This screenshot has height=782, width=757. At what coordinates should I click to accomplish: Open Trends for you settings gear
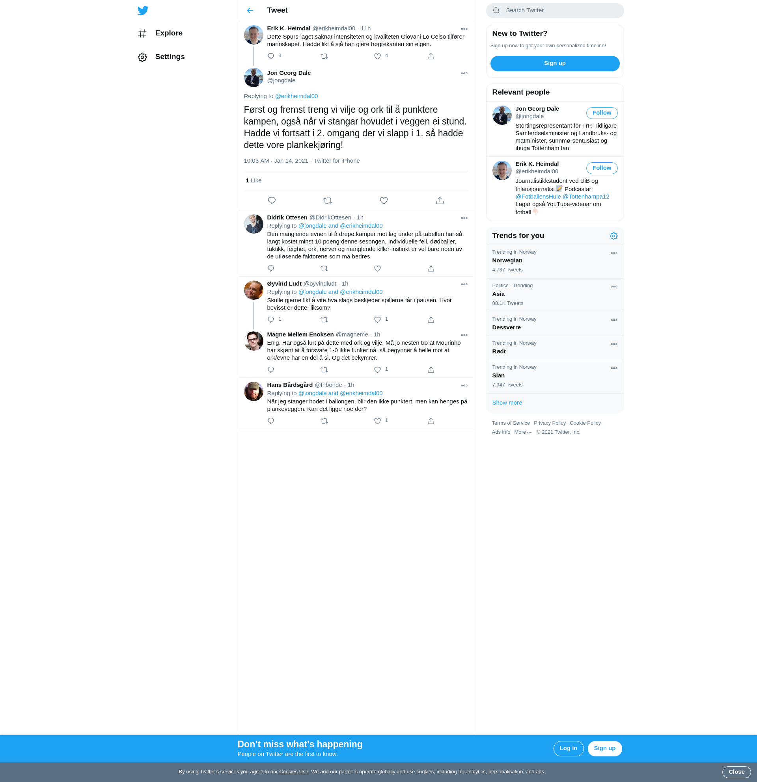613,236
